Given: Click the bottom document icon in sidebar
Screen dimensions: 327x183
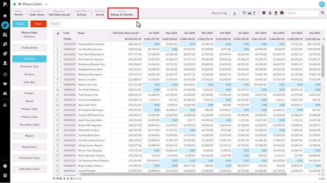Looking at the screenshot, I should [5, 175].
